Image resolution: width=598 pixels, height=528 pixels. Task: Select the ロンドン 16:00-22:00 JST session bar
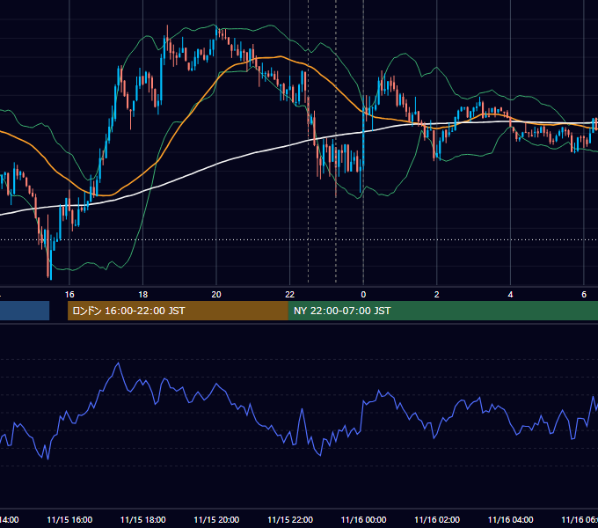(178, 311)
